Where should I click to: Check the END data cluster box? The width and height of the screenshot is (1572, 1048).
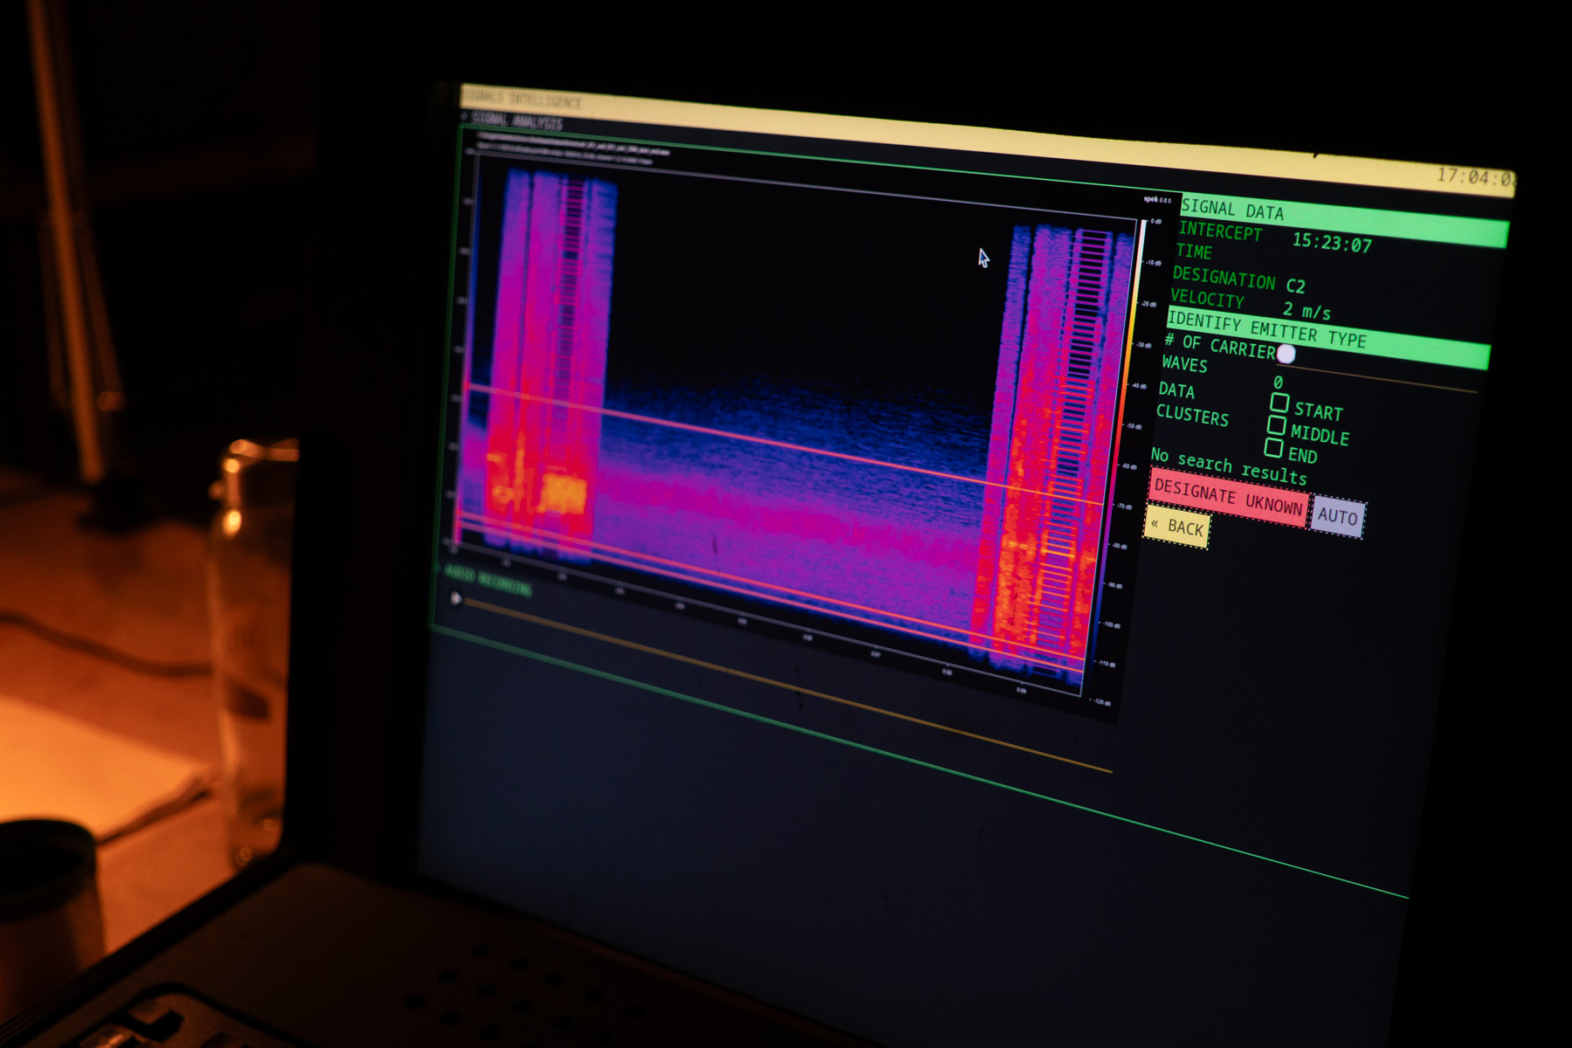coord(1273,448)
